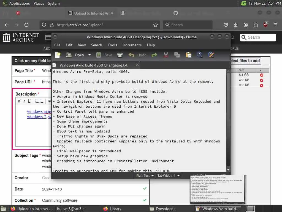
Task: Click the Find magnifier icon in Pluma
Action: (x=199, y=55)
